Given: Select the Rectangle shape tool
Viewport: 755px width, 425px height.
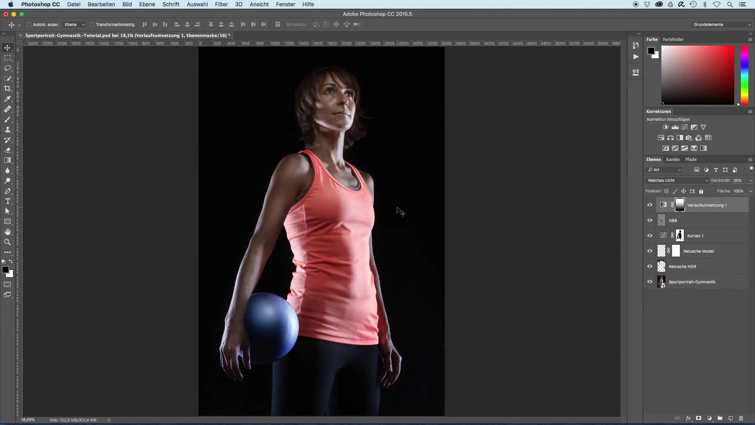Looking at the screenshot, I should 7,222.
